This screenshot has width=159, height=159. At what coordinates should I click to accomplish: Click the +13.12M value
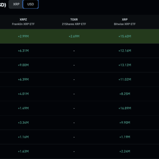point(125,65)
